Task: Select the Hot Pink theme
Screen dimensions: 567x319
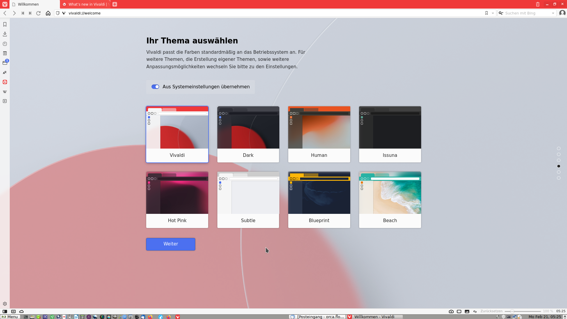Action: point(177,200)
